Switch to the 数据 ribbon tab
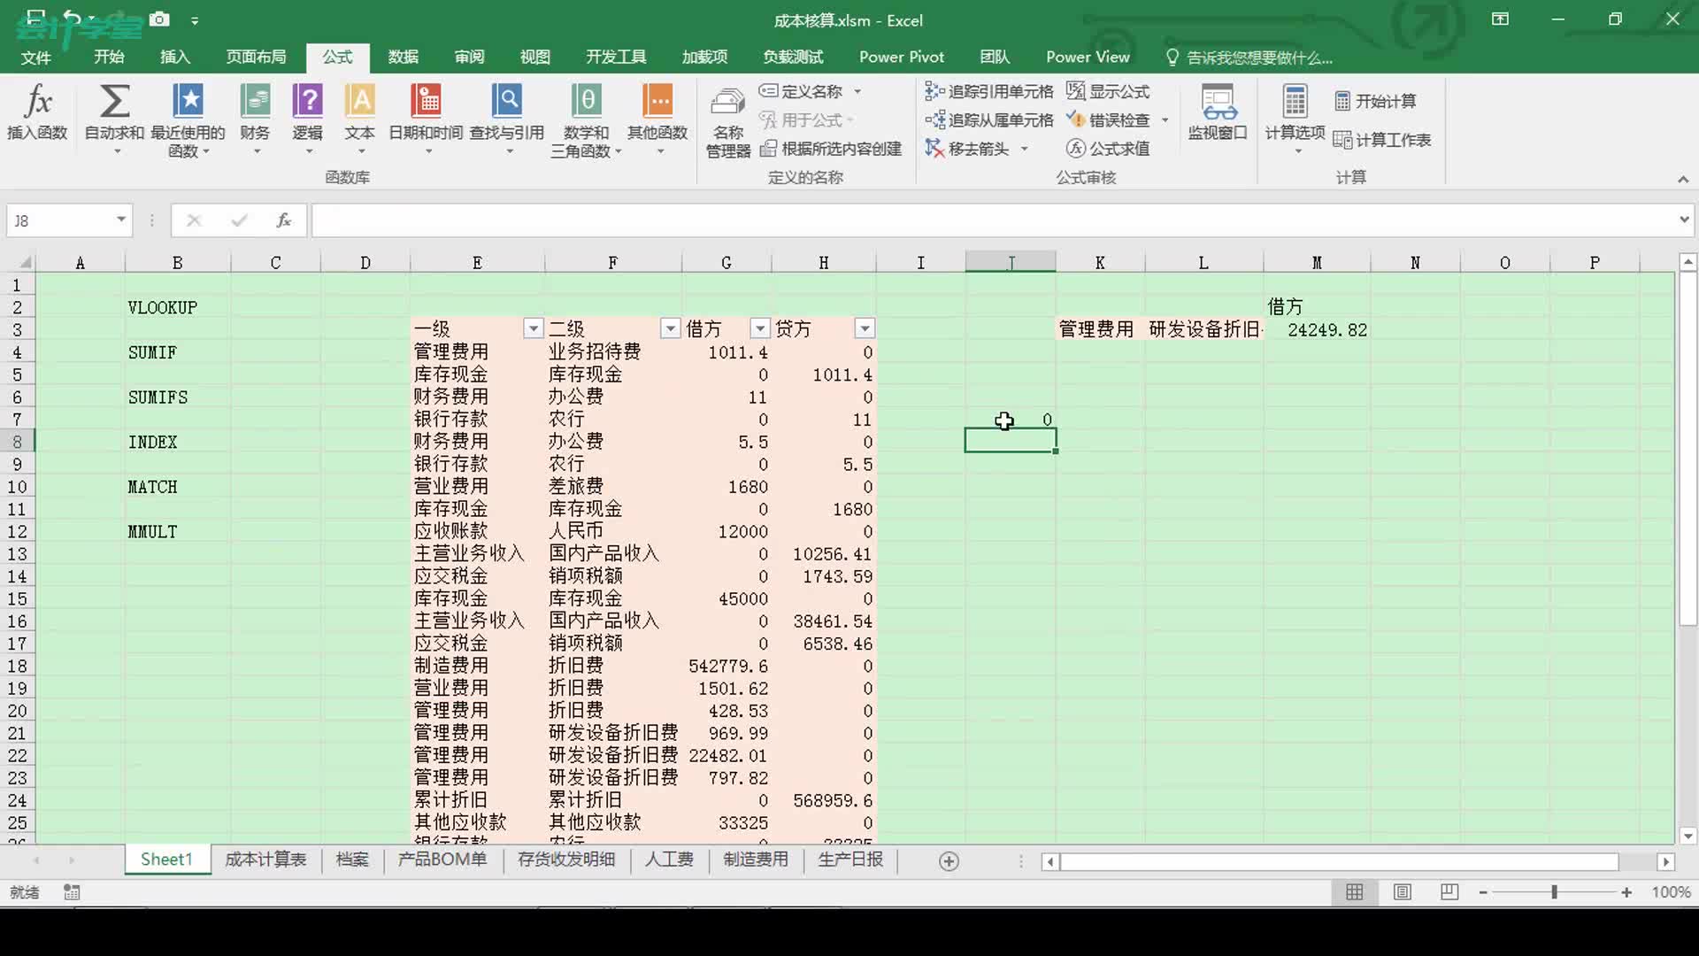This screenshot has height=956, width=1699. pos(403,56)
